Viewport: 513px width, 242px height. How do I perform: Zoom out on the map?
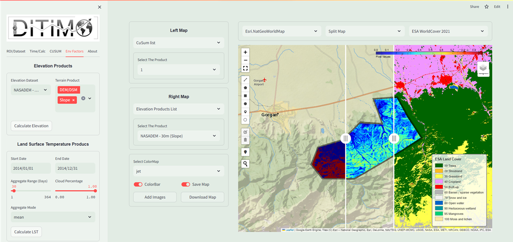tap(245, 60)
